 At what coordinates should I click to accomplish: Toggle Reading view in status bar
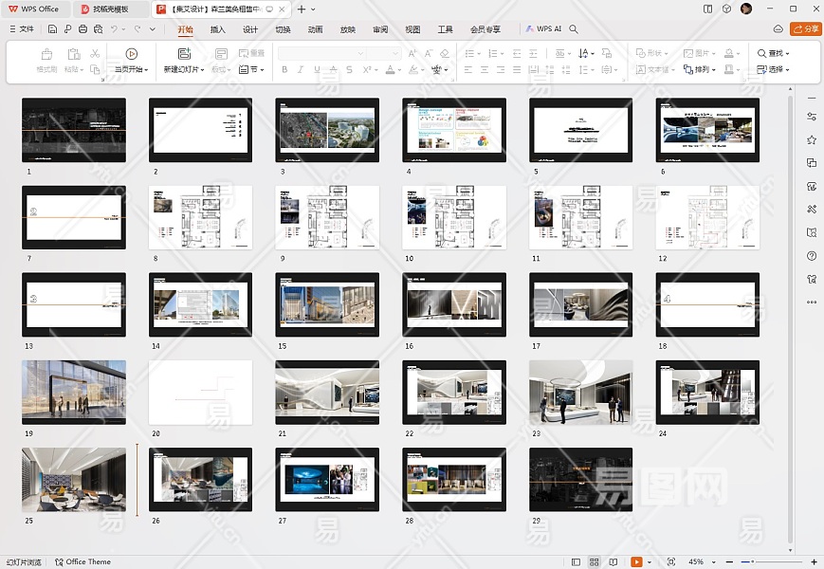pyautogui.click(x=613, y=561)
